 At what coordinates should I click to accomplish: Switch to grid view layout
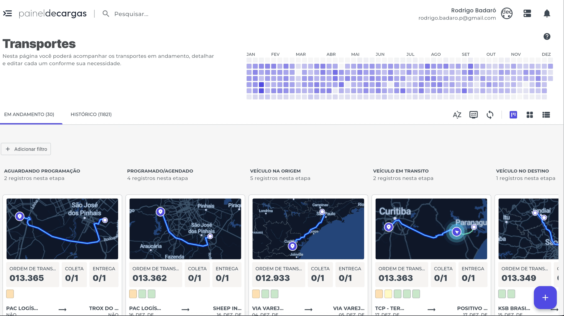click(530, 115)
